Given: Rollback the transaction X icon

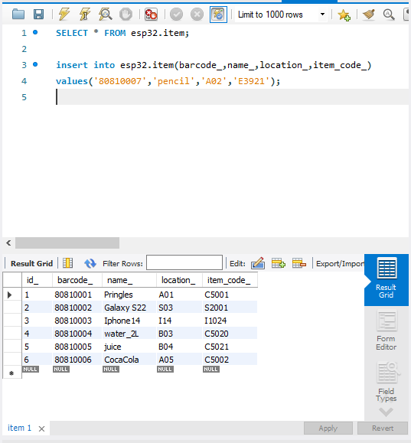Looking at the screenshot, I should click(197, 14).
